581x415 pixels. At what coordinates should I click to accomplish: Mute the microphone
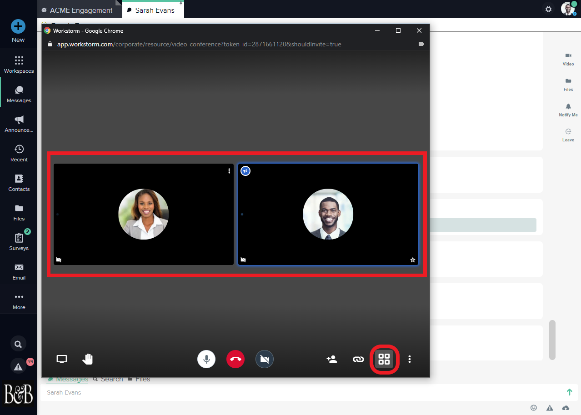(206, 359)
